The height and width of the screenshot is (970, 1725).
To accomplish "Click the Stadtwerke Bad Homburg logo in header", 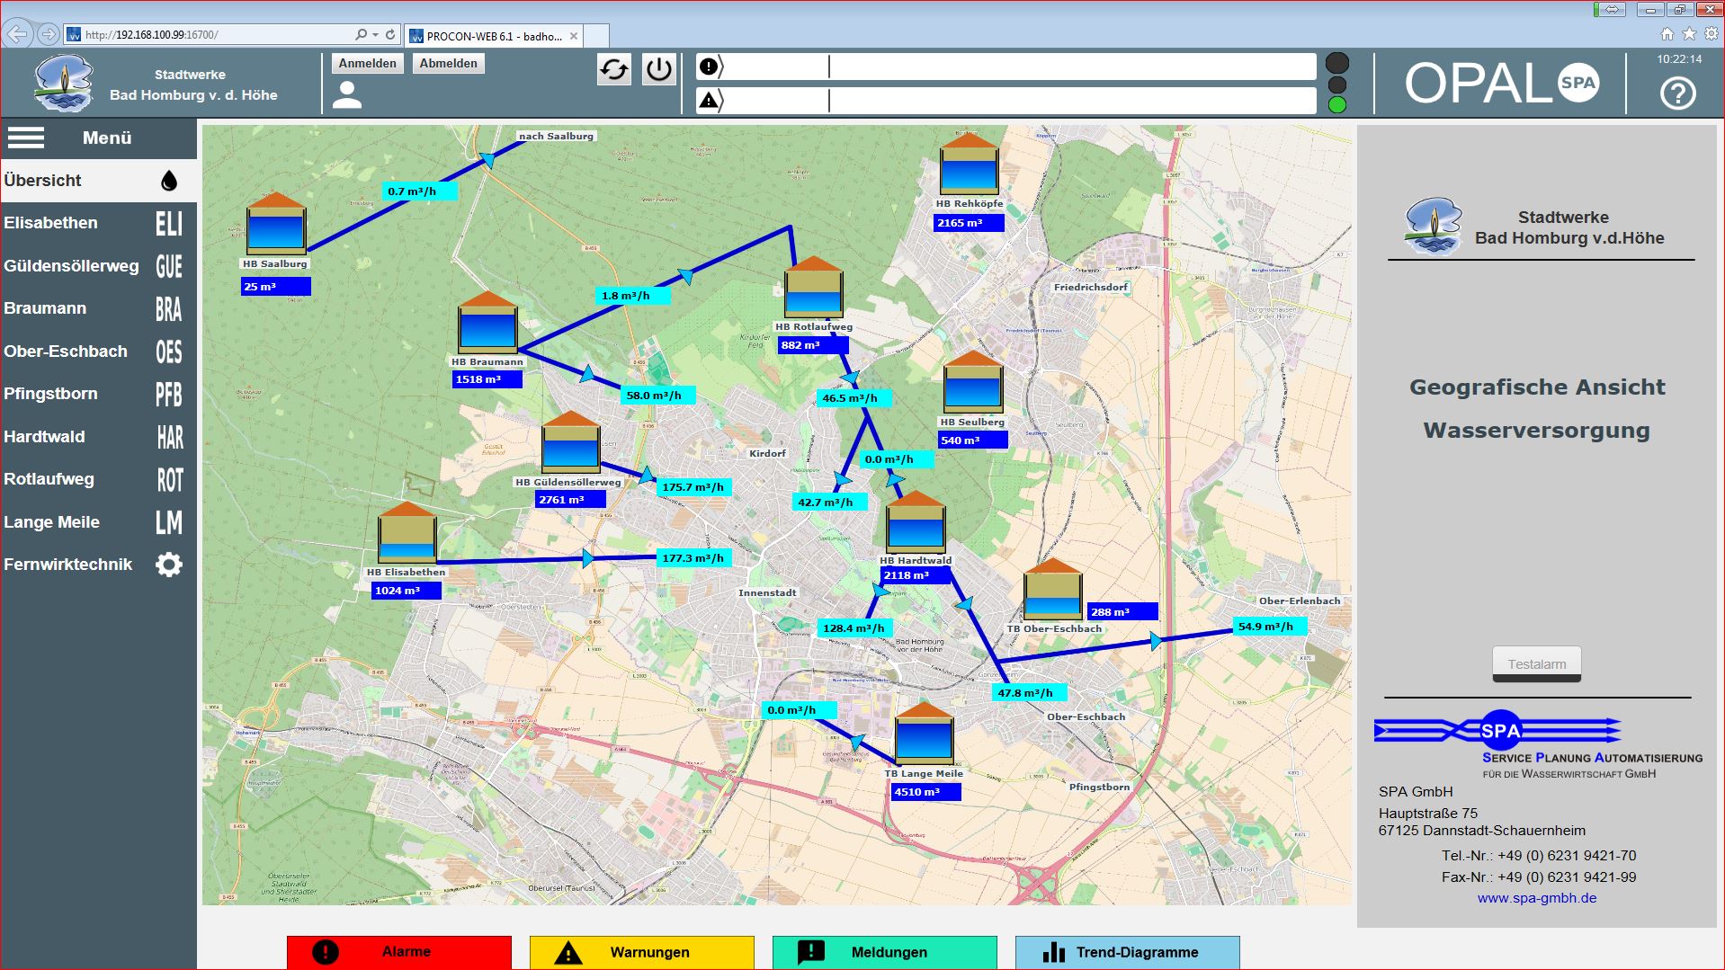I will coord(63,83).
